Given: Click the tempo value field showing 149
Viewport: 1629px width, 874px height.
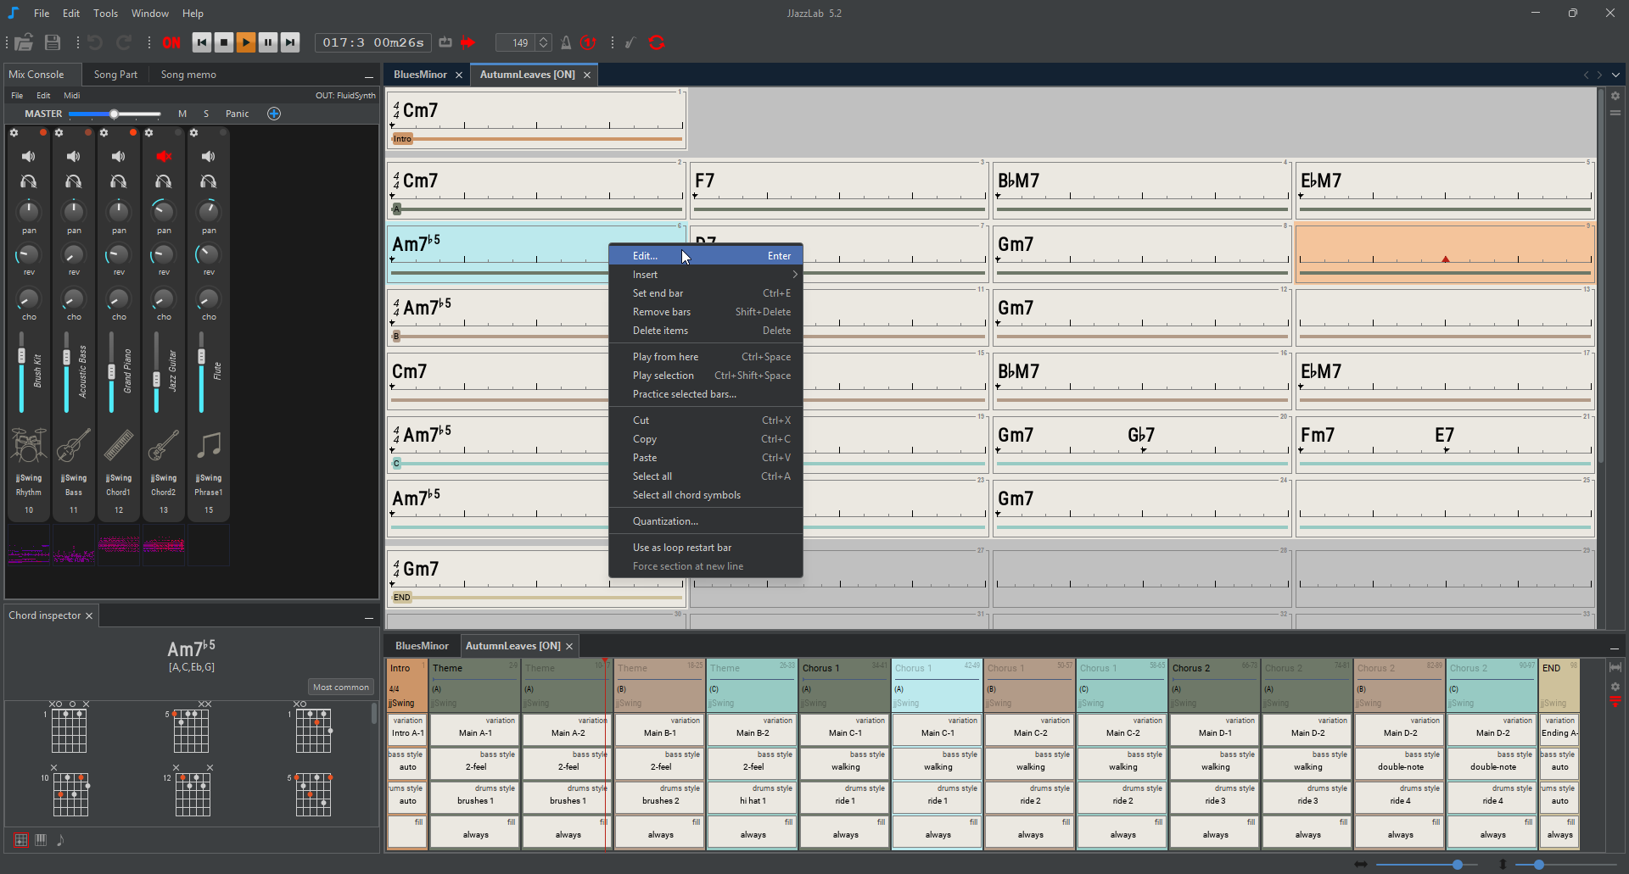Looking at the screenshot, I should 519,42.
